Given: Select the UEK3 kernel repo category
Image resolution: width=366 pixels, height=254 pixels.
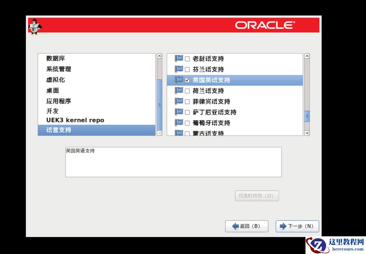Looking at the screenshot, I should pos(97,120).
